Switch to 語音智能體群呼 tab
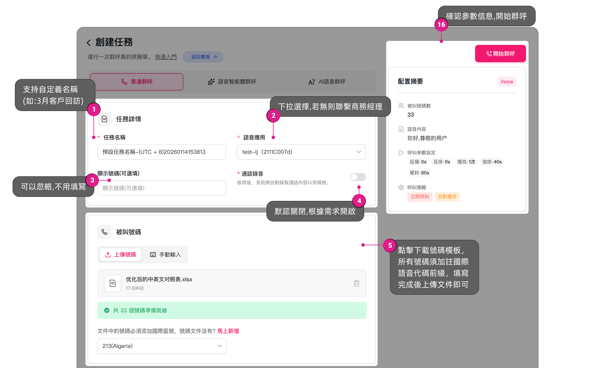Image resolution: width=614 pixels, height=368 pixels. pyautogui.click(x=232, y=82)
